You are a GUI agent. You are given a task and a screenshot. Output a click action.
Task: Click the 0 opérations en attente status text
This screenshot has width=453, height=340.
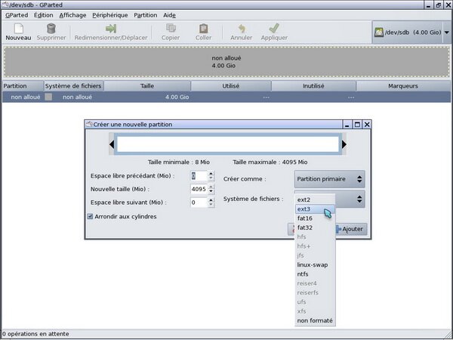point(35,334)
